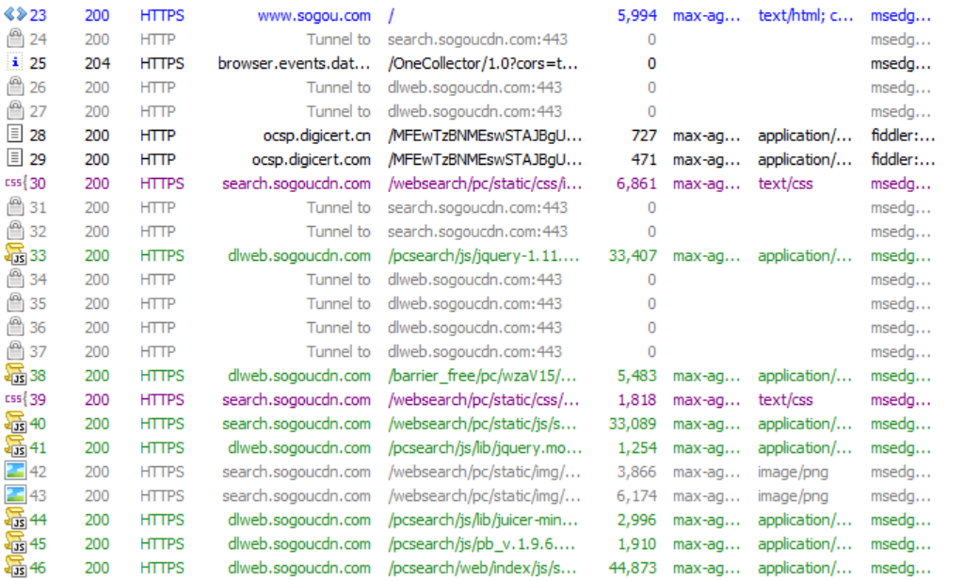Select host ocsp.digicert.com

point(312,159)
